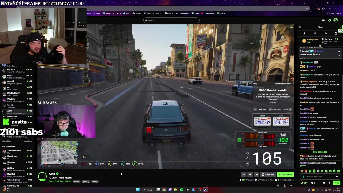Open ChatGPT bookmark
The width and height of the screenshot is (343, 193).
point(169,13)
